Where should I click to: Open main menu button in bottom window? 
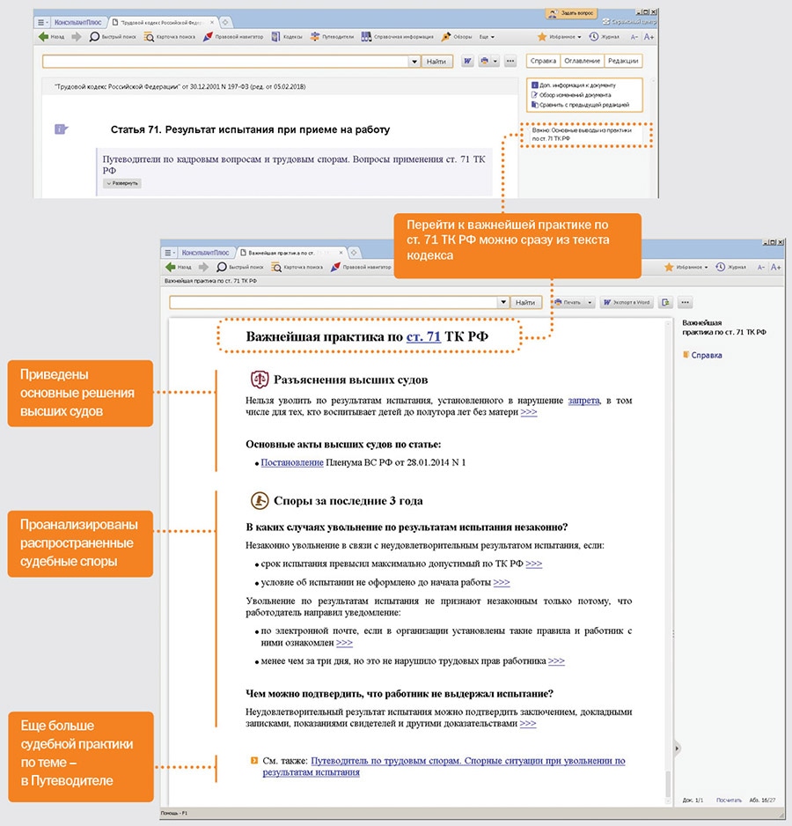coord(168,253)
